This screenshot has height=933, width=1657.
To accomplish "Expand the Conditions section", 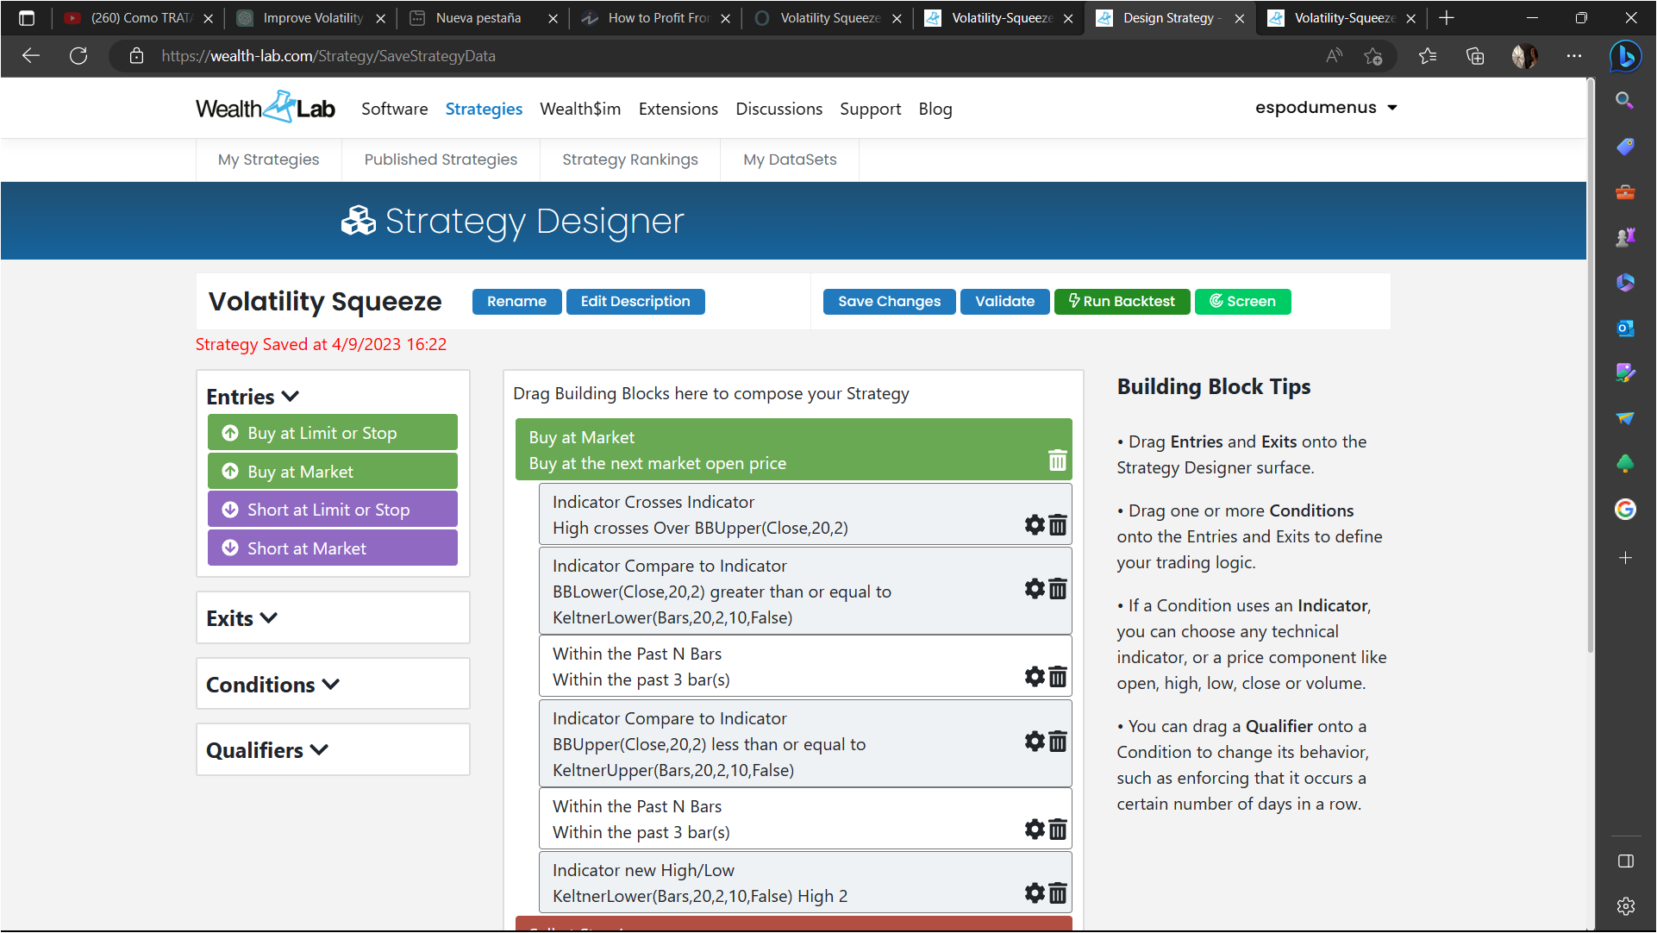I will [272, 685].
